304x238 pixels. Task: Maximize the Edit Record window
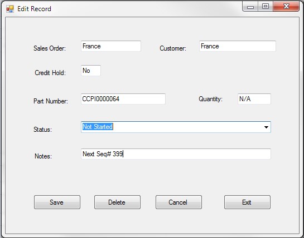pos(266,7)
